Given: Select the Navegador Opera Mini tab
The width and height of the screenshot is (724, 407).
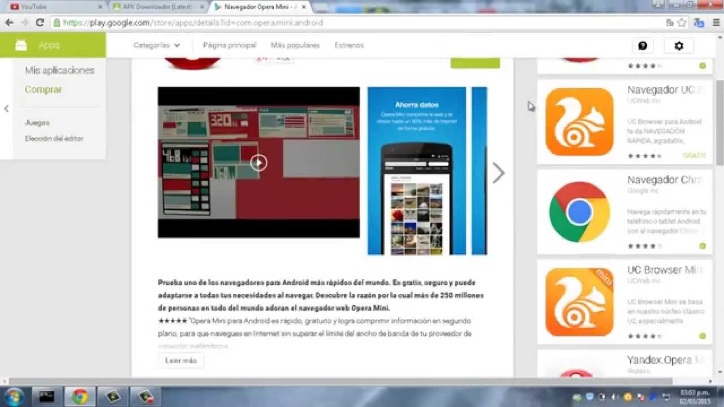Looking at the screenshot, I should pos(260,7).
